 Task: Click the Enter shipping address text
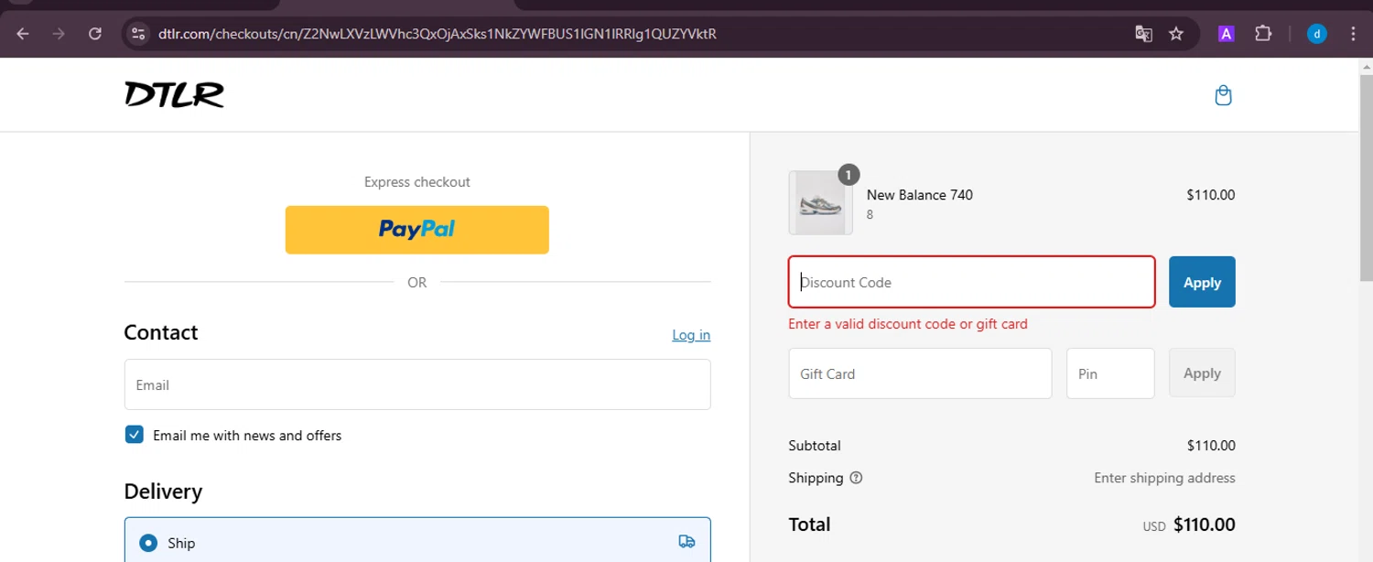(1164, 478)
